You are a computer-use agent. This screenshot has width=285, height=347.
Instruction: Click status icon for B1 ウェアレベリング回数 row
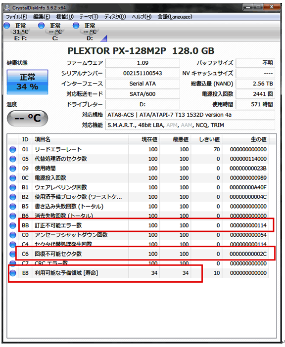[13, 187]
